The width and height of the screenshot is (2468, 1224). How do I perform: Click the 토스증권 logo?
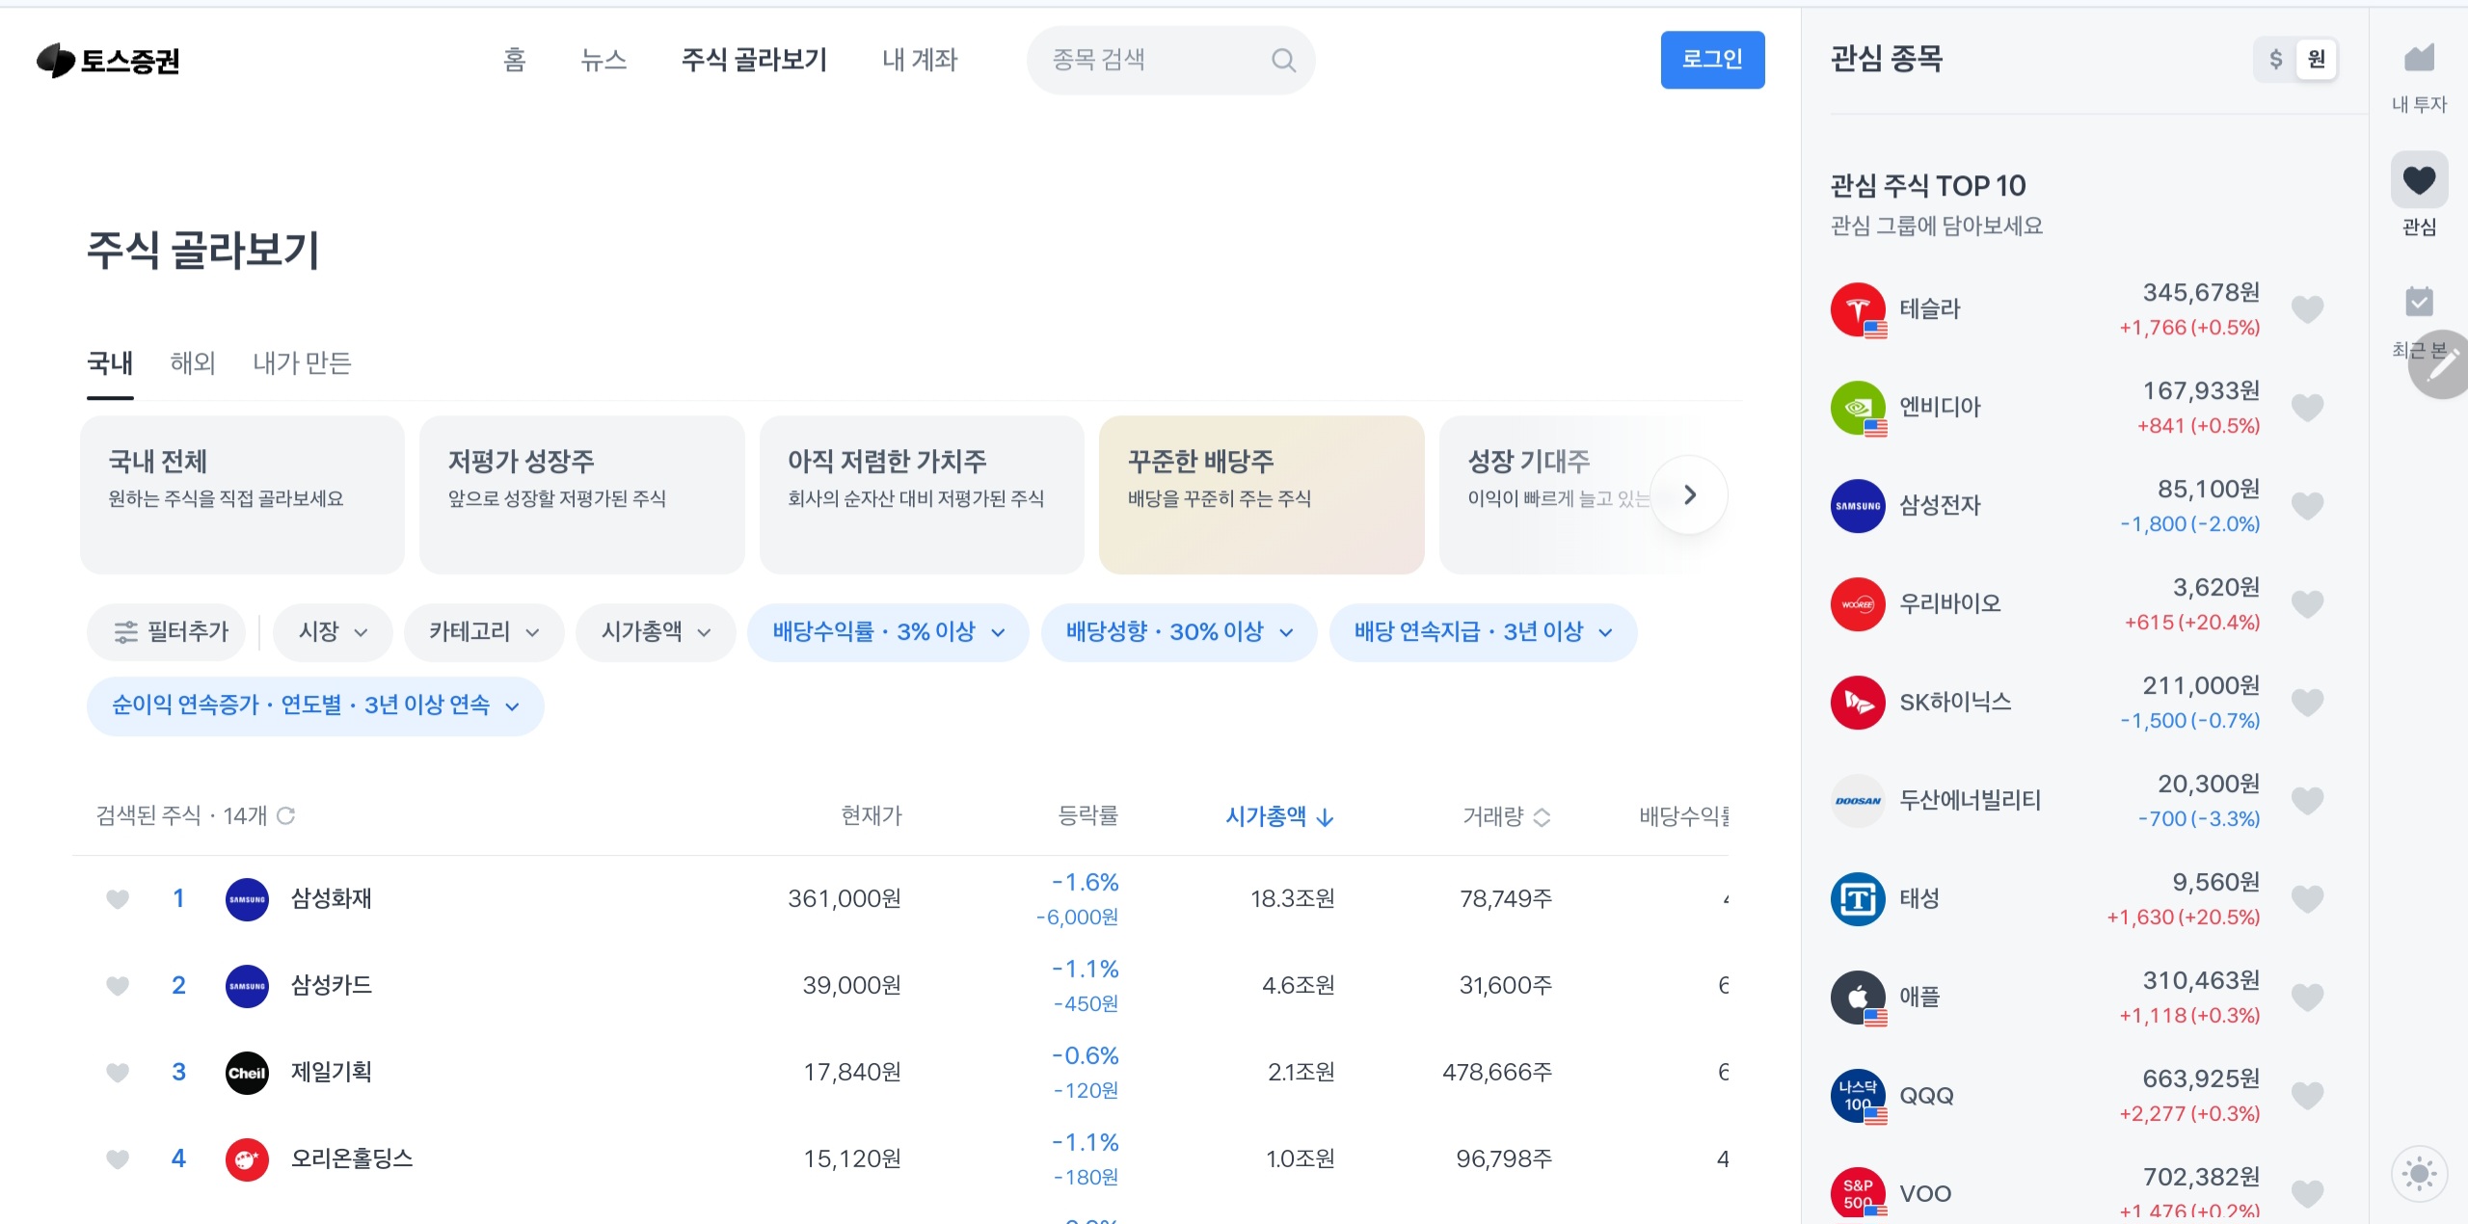[108, 60]
